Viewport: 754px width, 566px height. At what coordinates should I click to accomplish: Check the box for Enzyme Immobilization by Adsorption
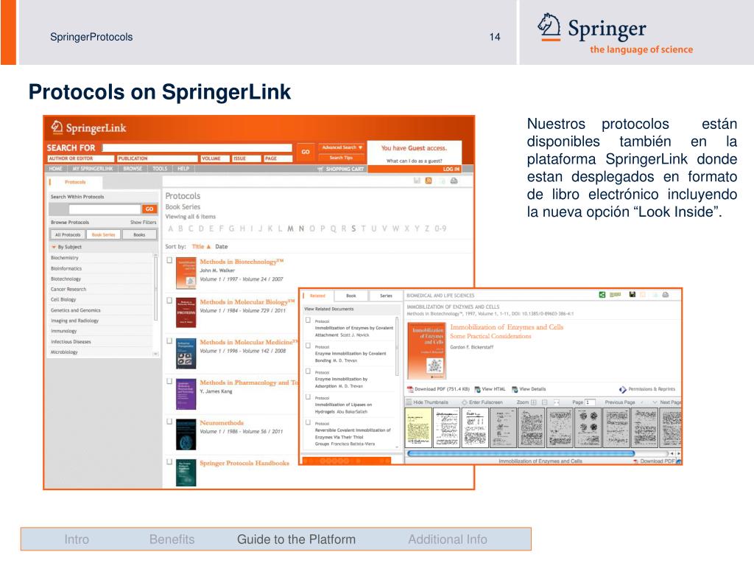click(x=309, y=371)
